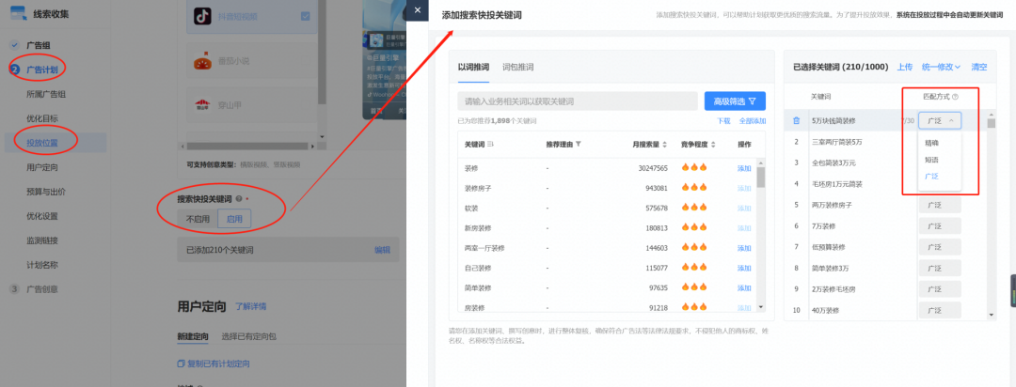The width and height of the screenshot is (1016, 387).
Task: Click the 高级筛选 button
Action: tap(735, 101)
